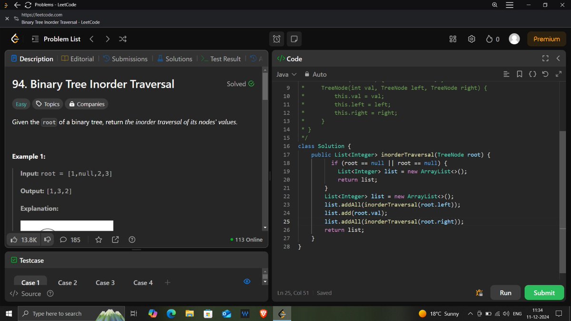Select the Case 2 tab
The width and height of the screenshot is (571, 321).
(68, 282)
